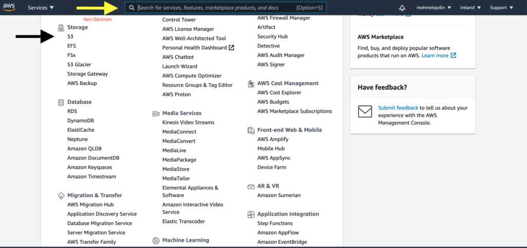Open Control Tower service

point(179,20)
